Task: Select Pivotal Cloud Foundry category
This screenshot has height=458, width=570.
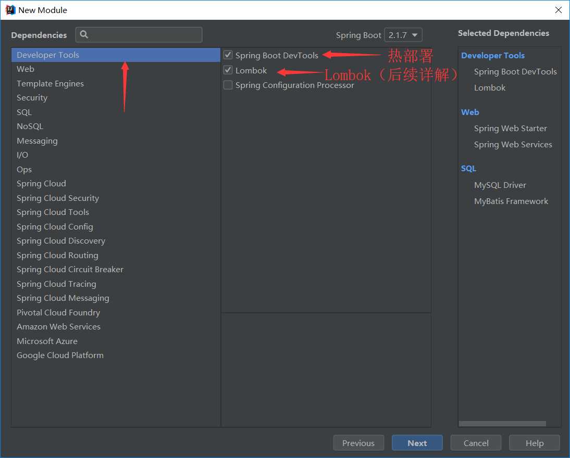Action: [116, 313]
